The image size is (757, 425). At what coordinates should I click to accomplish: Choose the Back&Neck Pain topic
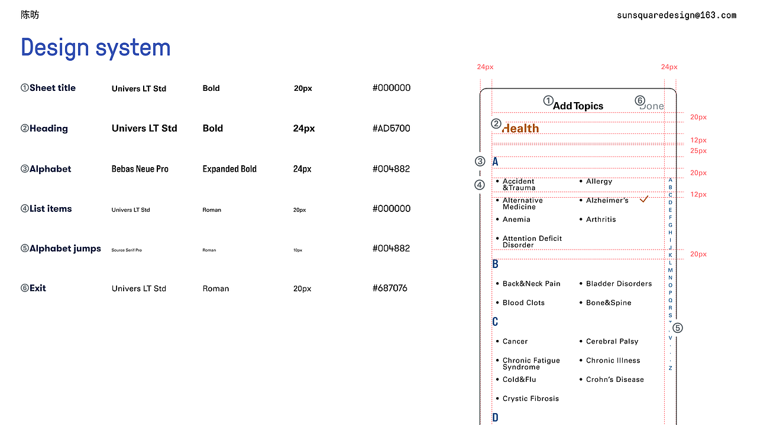point(532,283)
